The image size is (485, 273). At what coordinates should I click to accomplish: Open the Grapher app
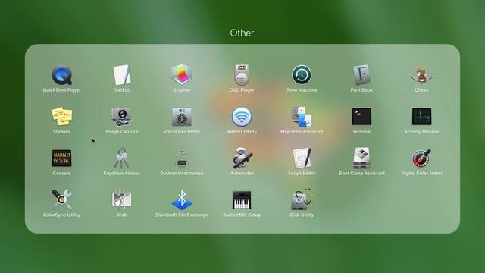182,75
